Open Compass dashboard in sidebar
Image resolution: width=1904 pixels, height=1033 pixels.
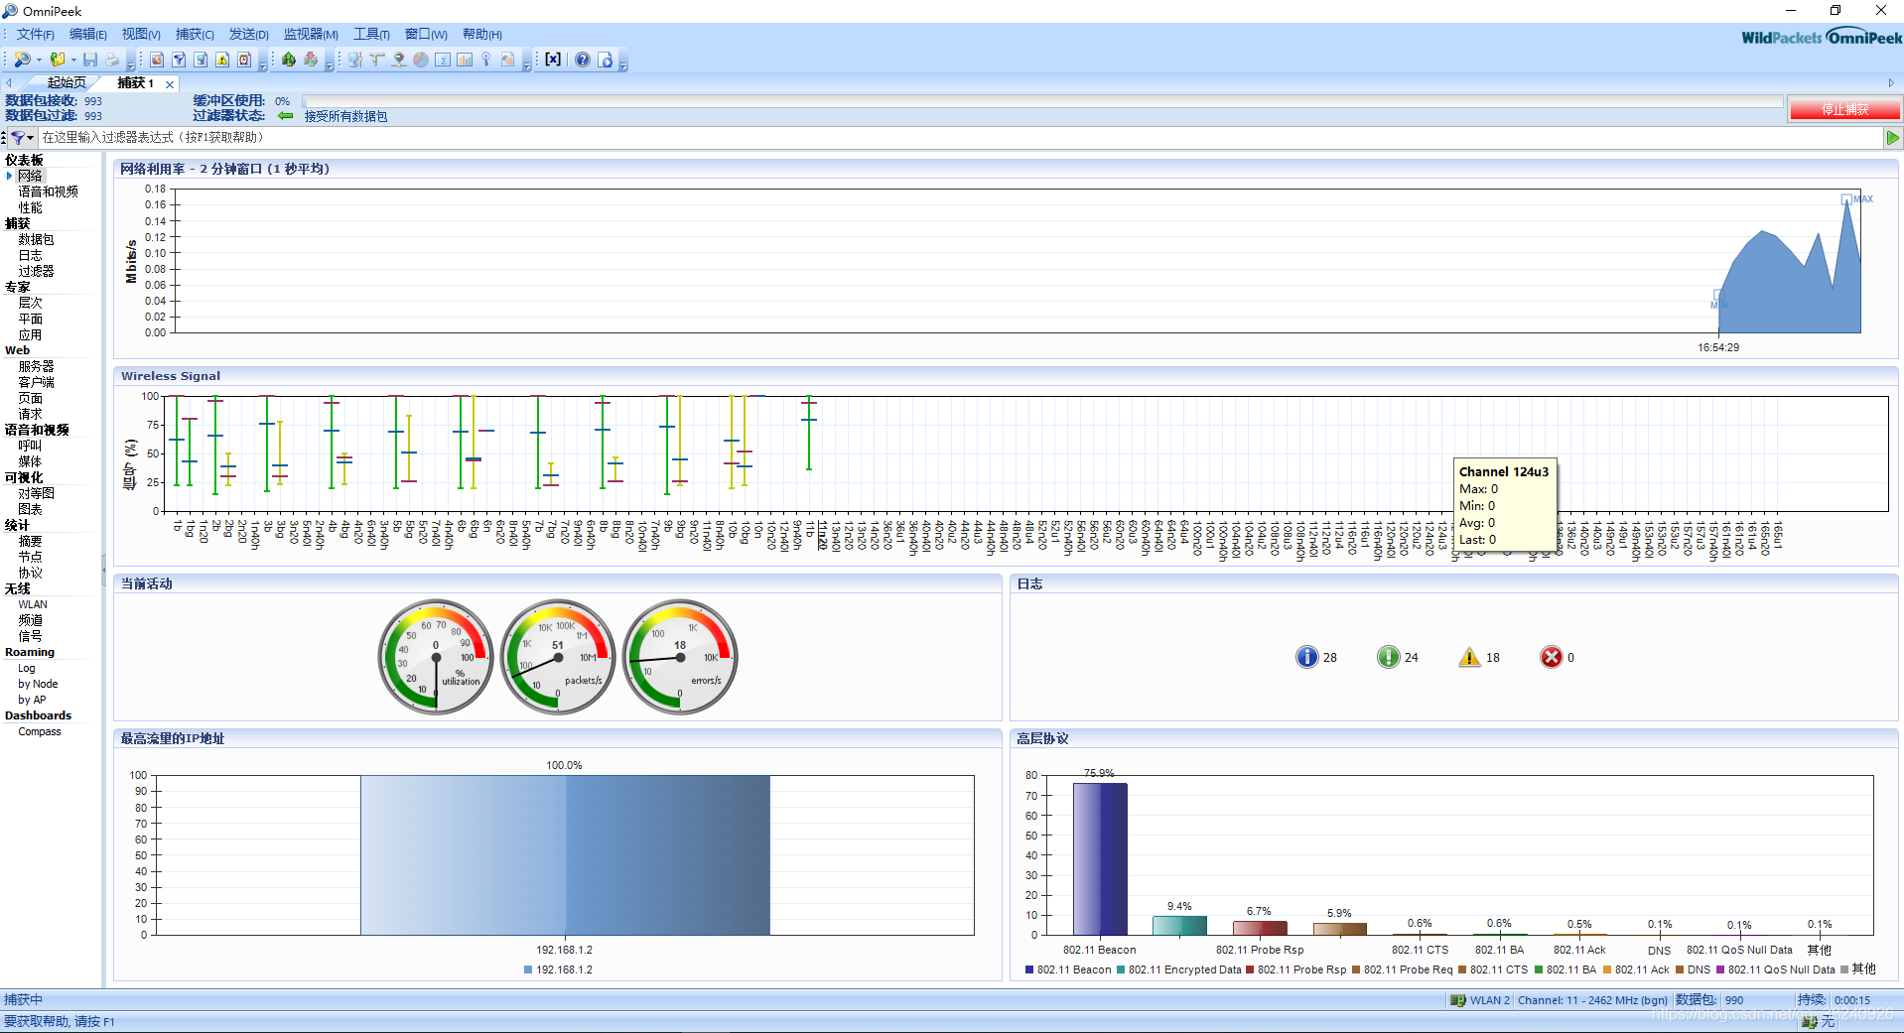[x=40, y=731]
